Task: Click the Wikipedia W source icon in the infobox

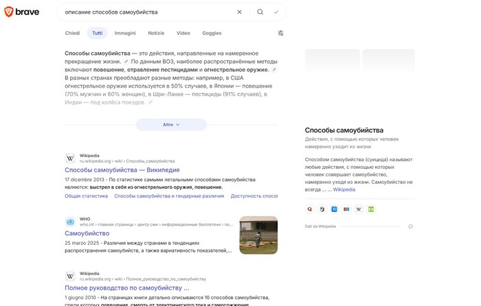Action: (359, 209)
